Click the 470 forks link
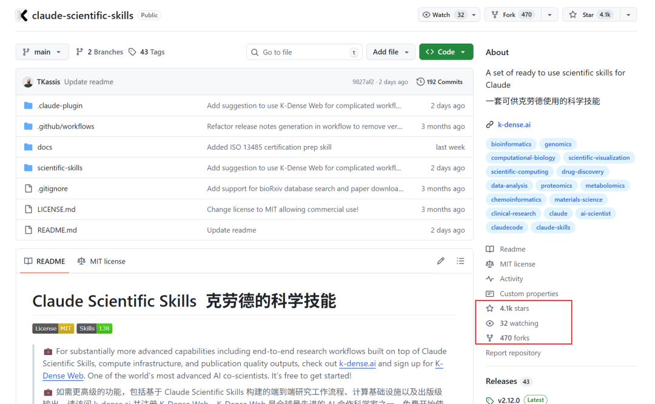Screen dimensions: 655x404 (514, 338)
